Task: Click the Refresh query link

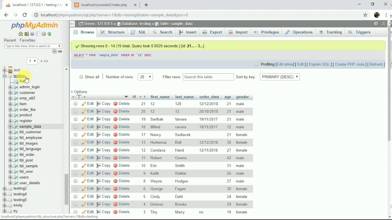Action: [x=376, y=64]
